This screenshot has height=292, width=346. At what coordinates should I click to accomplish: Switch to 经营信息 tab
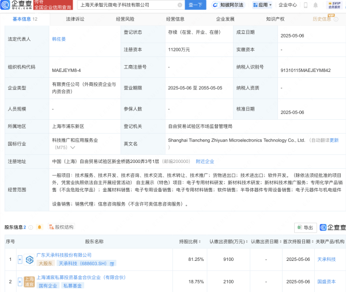coord(175,19)
